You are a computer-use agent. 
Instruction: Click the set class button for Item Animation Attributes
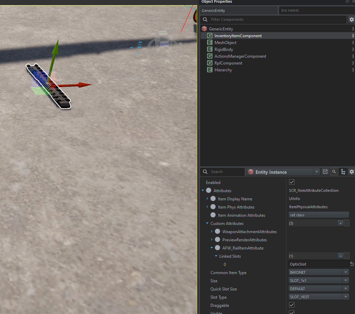[x=318, y=215]
